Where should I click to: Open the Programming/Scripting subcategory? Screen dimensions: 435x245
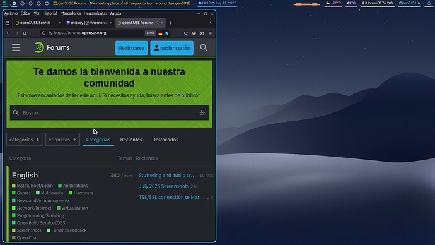[38, 215]
